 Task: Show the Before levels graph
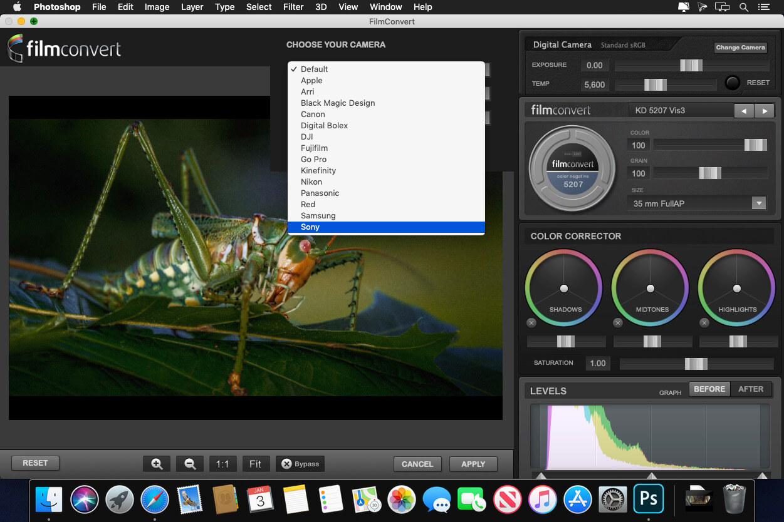click(x=709, y=389)
